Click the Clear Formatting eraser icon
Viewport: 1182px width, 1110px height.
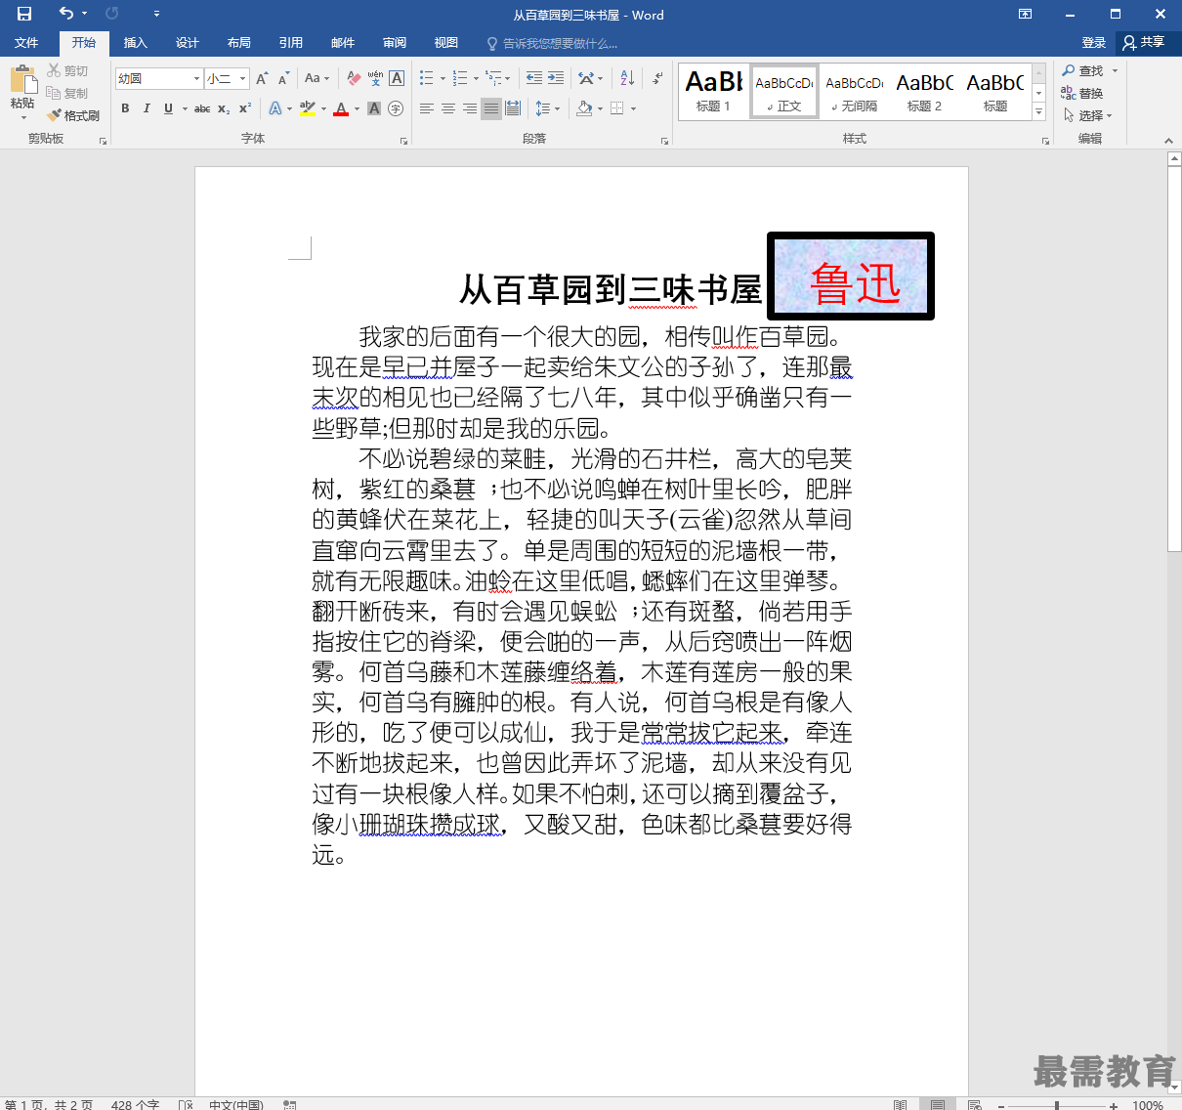(354, 78)
